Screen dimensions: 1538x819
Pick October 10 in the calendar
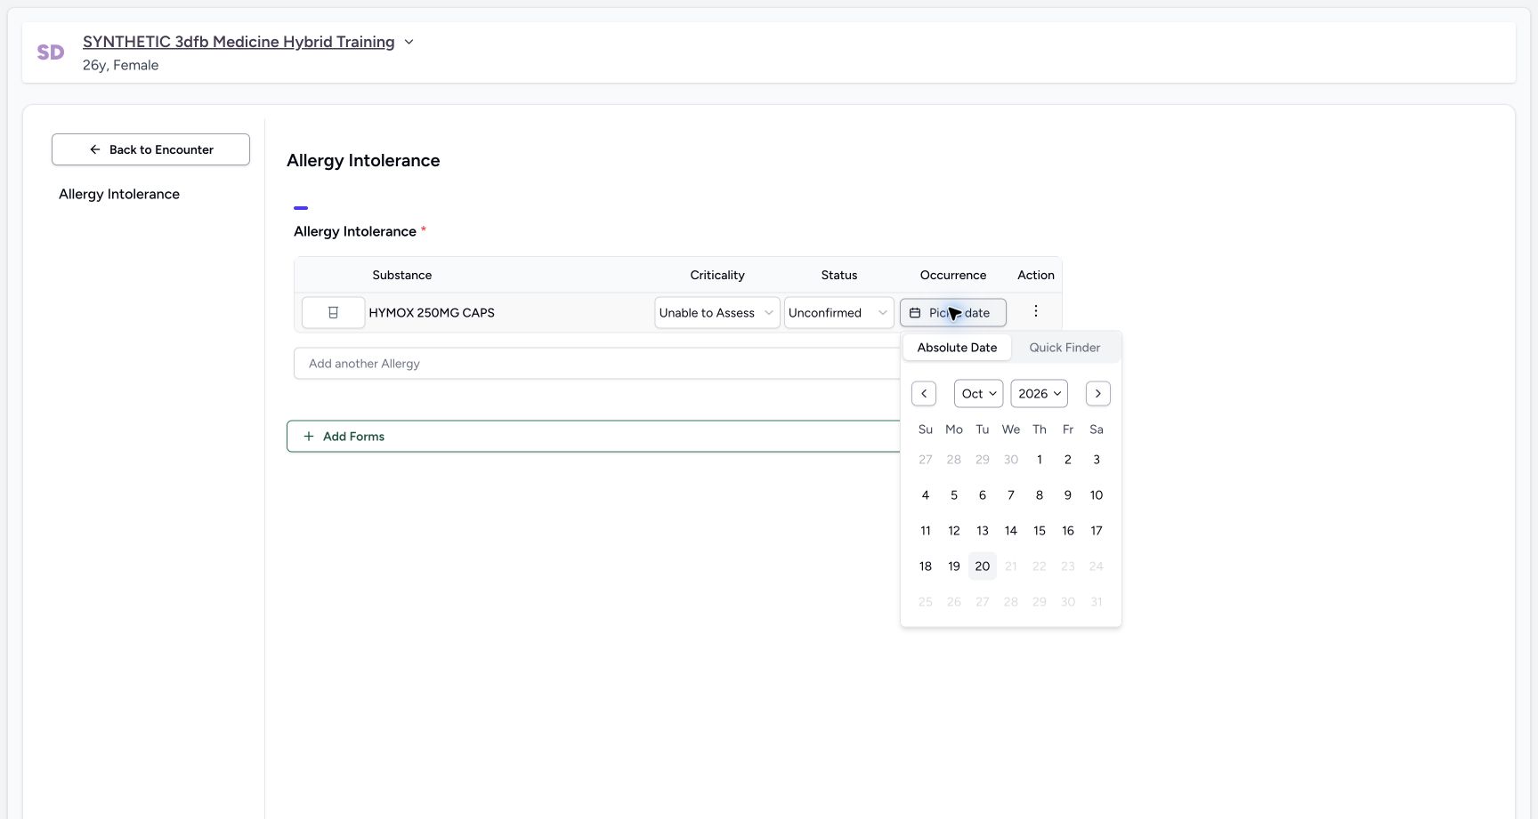point(1097,495)
